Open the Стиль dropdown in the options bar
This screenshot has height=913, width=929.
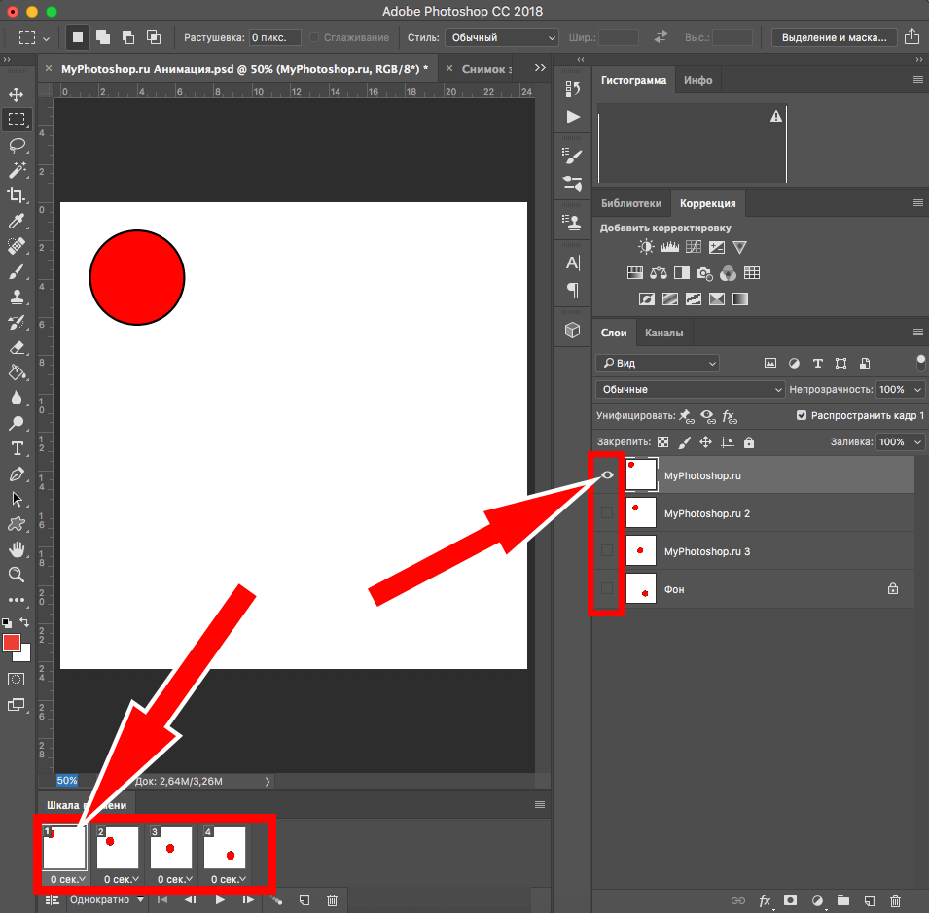point(501,36)
